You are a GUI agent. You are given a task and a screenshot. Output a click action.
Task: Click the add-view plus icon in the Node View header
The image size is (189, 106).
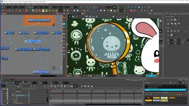click(63, 14)
